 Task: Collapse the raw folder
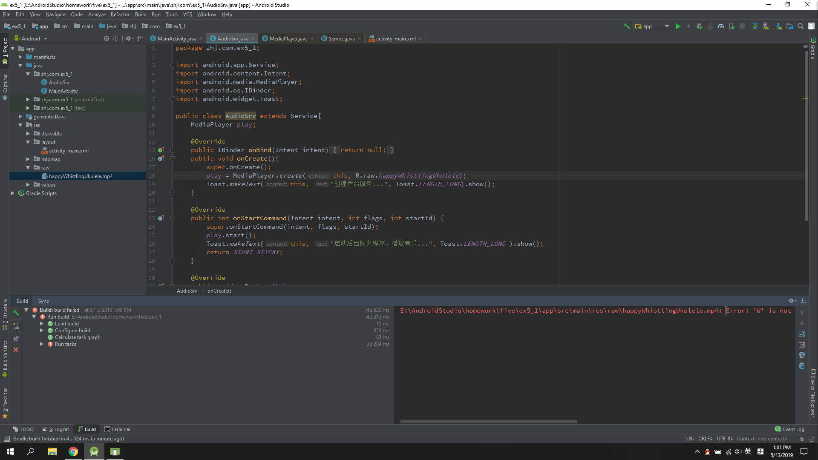28,167
